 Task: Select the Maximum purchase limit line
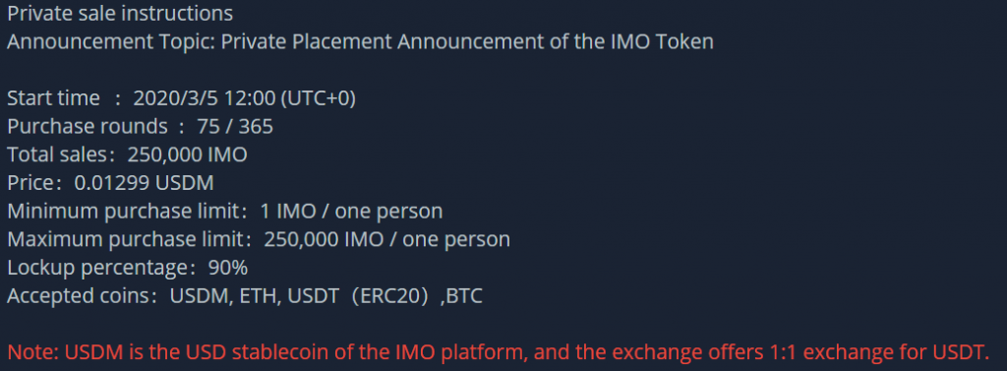click(x=259, y=240)
